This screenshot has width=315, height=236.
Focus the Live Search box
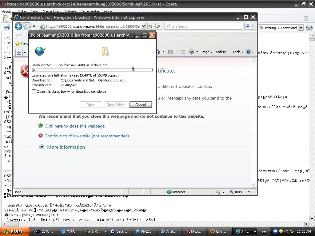pos(204,26)
